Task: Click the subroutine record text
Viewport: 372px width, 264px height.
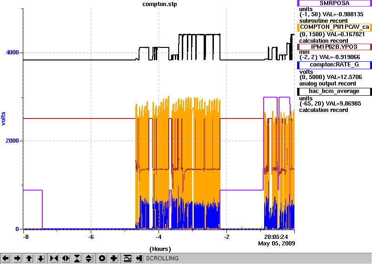Action: (x=323, y=20)
